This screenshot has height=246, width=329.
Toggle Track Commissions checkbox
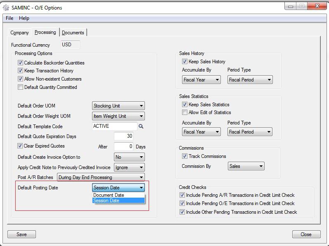[185, 156]
